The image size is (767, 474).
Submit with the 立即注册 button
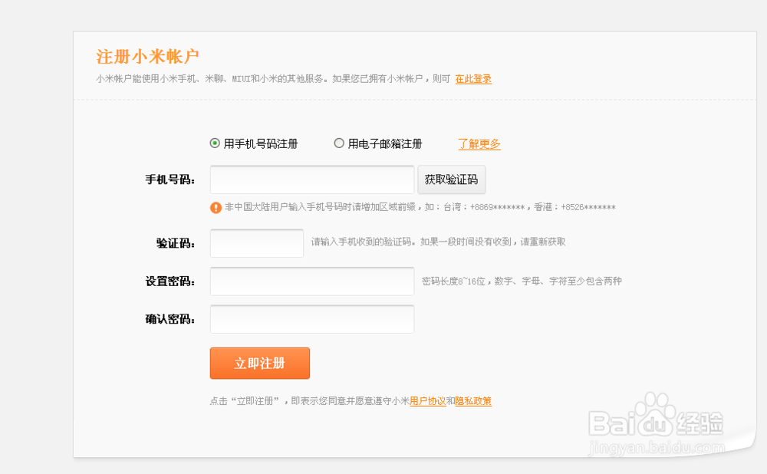click(260, 363)
